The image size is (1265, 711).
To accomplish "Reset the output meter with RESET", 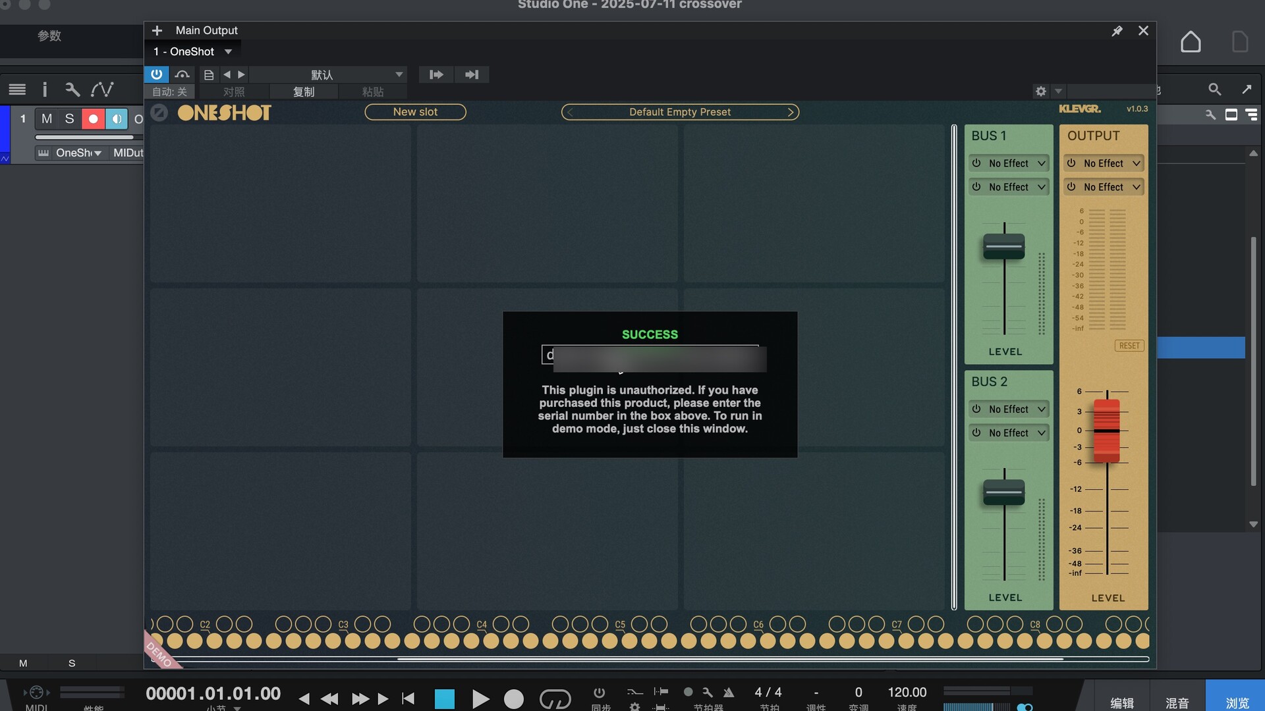I will coord(1129,346).
